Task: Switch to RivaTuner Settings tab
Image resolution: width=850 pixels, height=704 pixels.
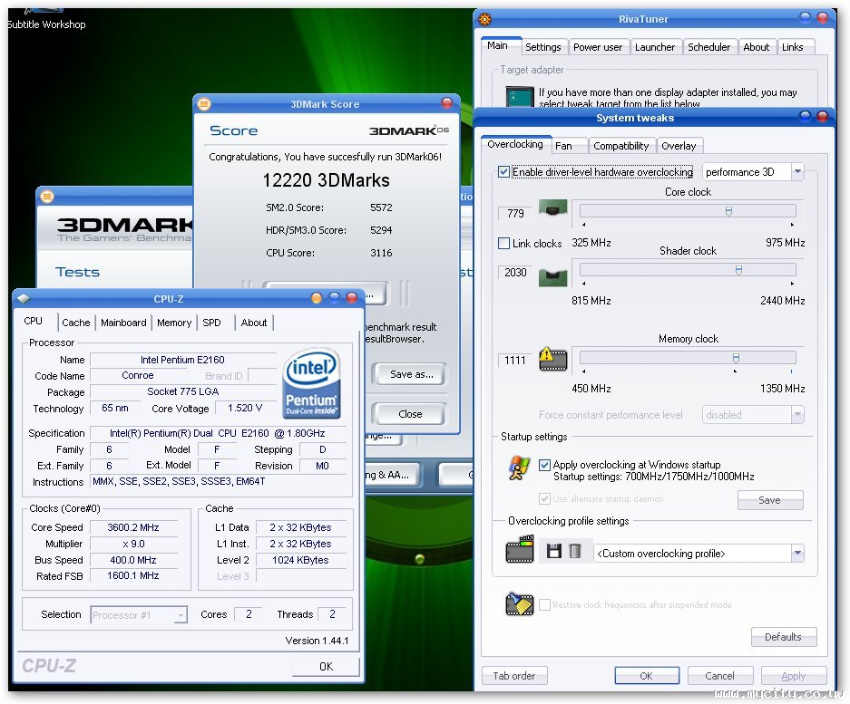Action: [543, 47]
